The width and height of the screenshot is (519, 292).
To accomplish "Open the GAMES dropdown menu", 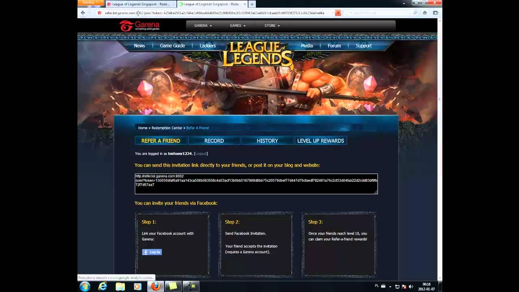I will pos(238,26).
